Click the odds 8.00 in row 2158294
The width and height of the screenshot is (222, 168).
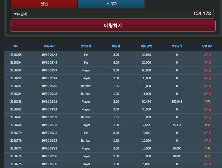(x=116, y=62)
